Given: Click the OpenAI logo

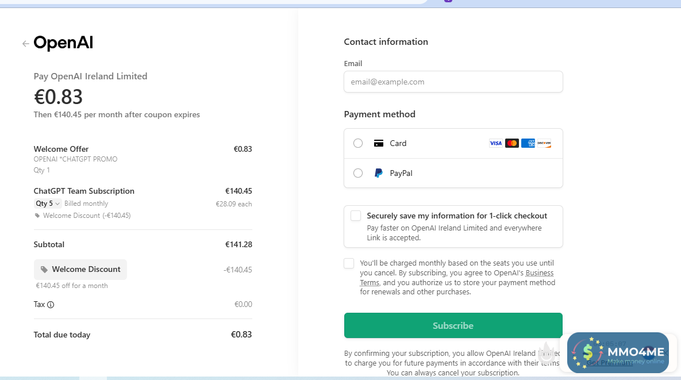Looking at the screenshot, I should tap(63, 43).
